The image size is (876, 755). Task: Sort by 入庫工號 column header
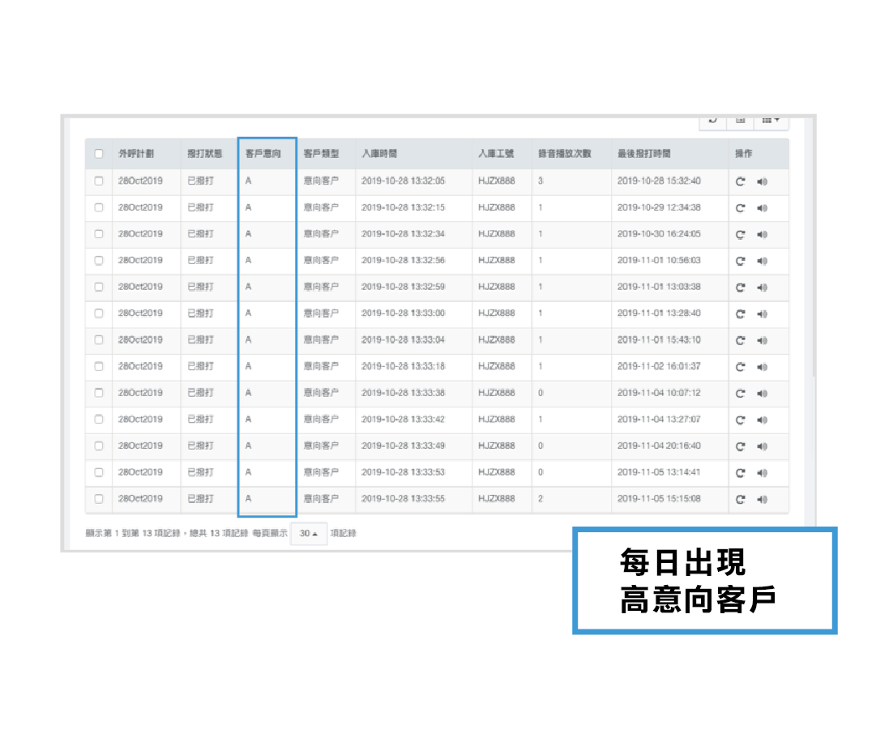(496, 154)
